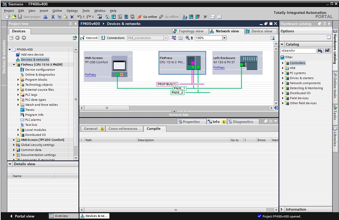Screen dimensions: 339x220
Task: Switch to Portal view
Action: tap(22, 216)
